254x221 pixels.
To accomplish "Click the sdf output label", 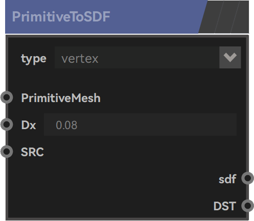I will (227, 179).
